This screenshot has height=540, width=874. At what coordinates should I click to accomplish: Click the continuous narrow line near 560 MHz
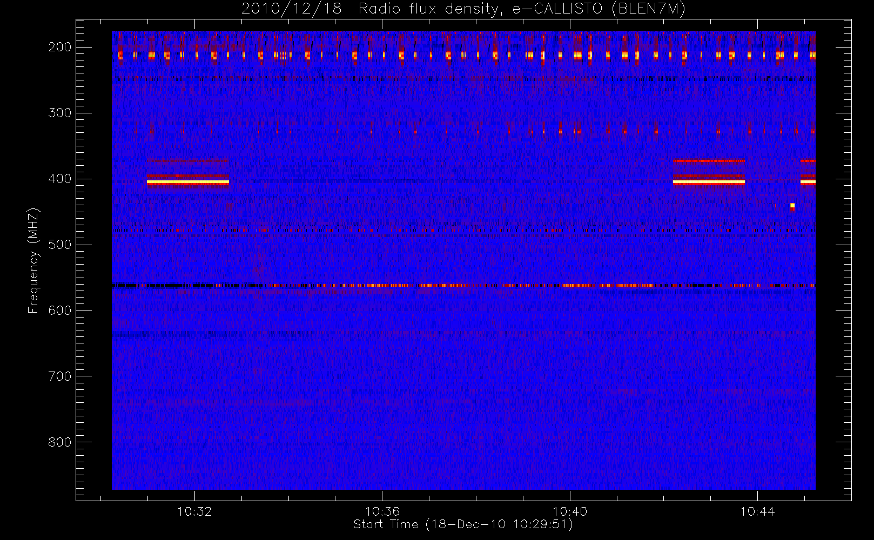tap(463, 285)
